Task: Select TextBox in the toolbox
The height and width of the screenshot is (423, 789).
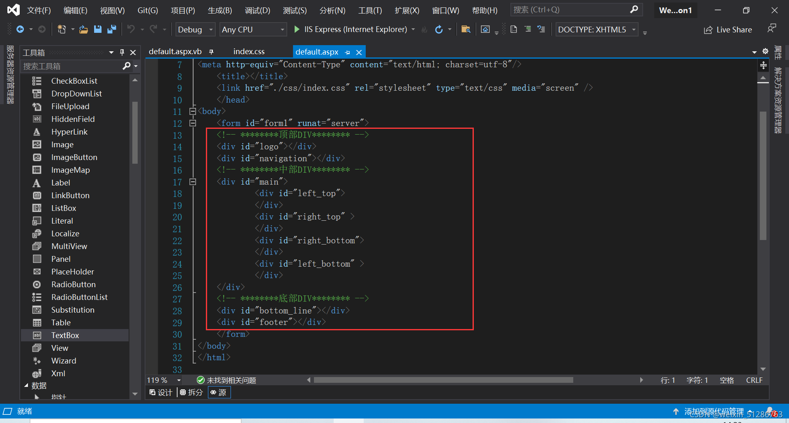Action: click(65, 335)
